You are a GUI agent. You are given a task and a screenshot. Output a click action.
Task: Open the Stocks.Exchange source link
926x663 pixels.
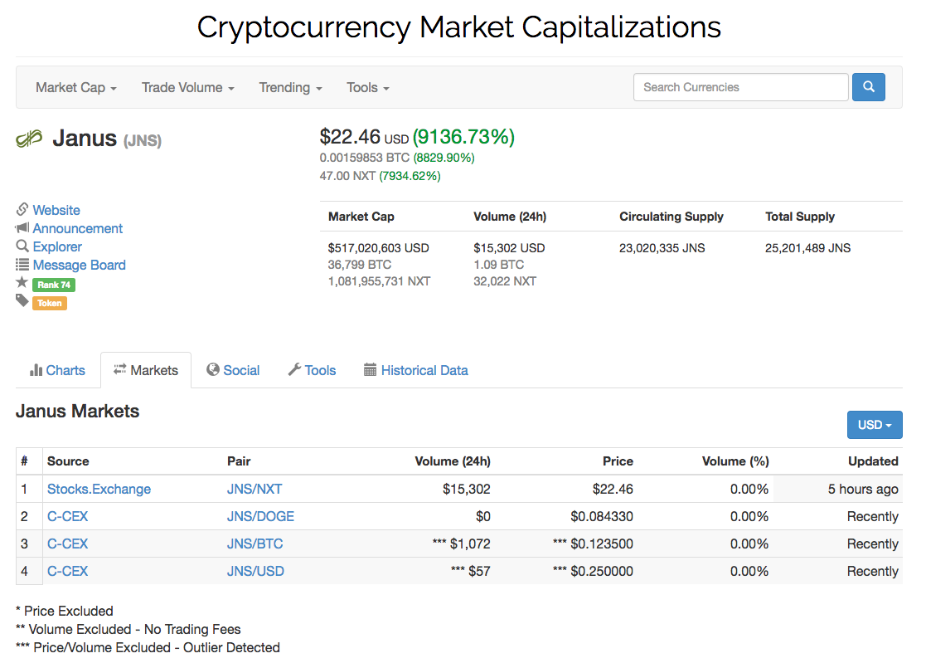(99, 489)
